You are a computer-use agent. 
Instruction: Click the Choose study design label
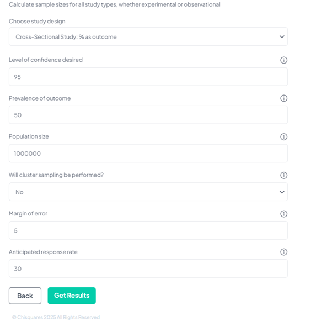click(37, 21)
